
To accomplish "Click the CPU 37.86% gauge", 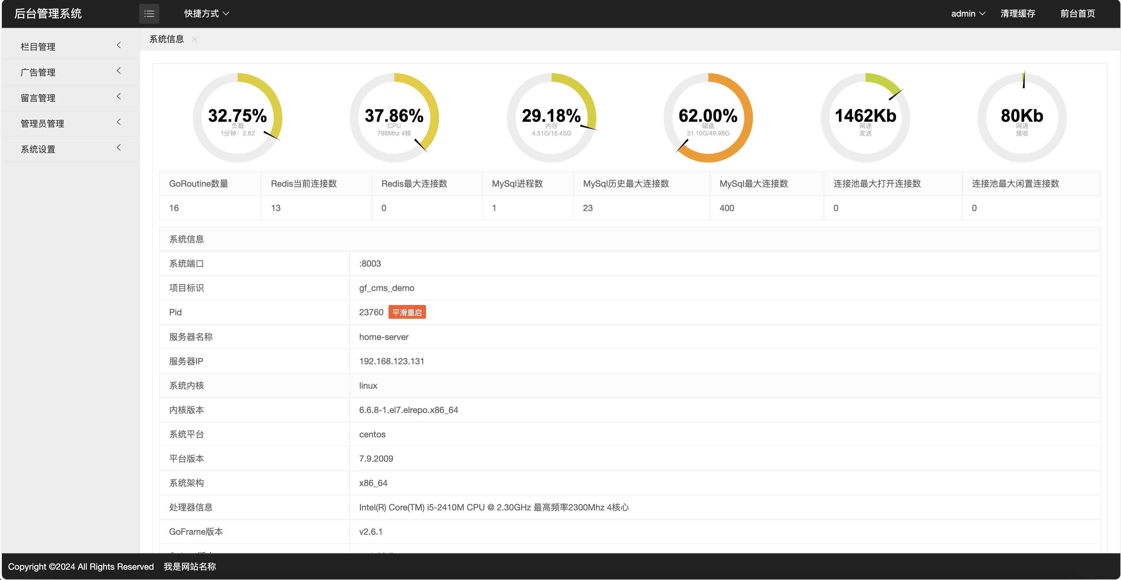I will click(x=394, y=118).
